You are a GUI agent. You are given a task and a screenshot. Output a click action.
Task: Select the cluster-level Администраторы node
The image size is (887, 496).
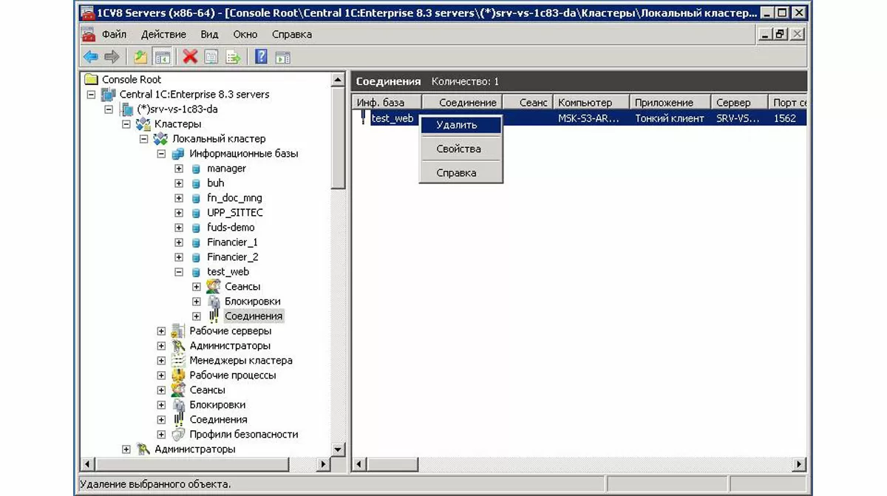230,345
